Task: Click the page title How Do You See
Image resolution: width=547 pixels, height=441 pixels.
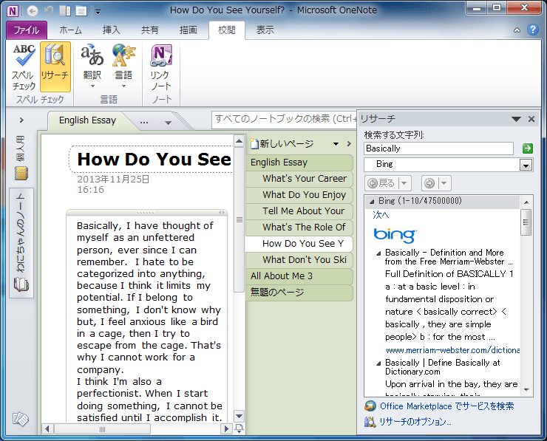Action: [154, 160]
